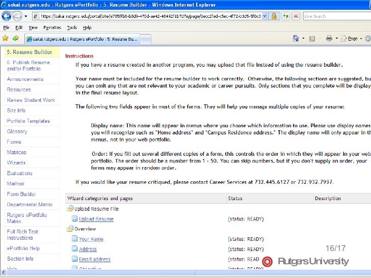Image resolution: width=371 pixels, height=278 pixels.
Task: Open the recent pages dropdown arrow
Action: coord(26,16)
